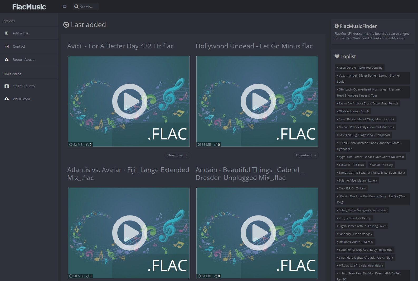This screenshot has height=281, width=418.
Task: Open Vize, Leony - Devil's Cup
Action: point(354,218)
